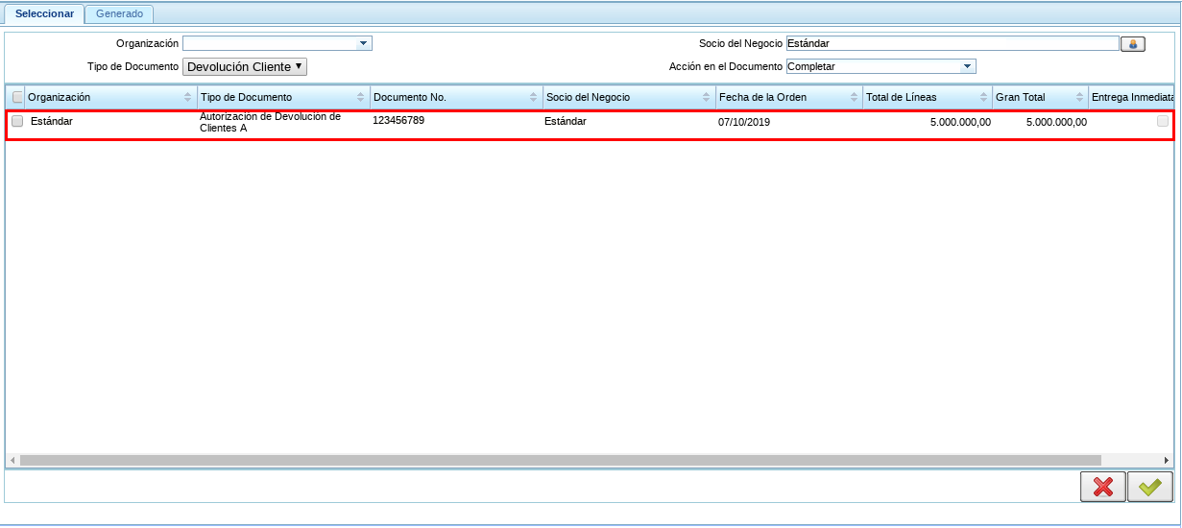The height and width of the screenshot is (528, 1182).
Task: Click the green checkmark confirm button
Action: coord(1149,487)
